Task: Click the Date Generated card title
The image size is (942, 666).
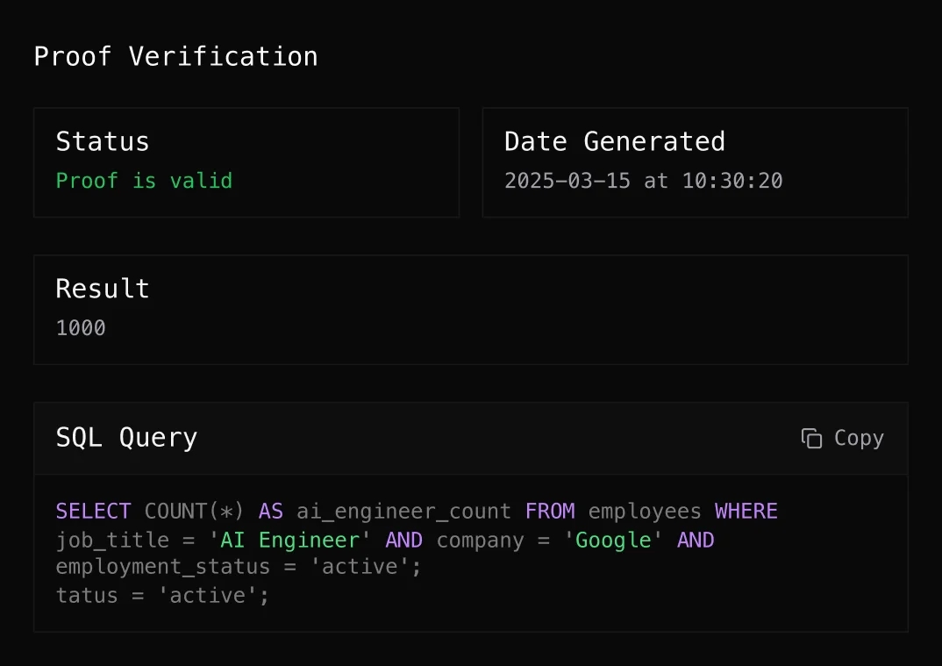Action: click(614, 142)
